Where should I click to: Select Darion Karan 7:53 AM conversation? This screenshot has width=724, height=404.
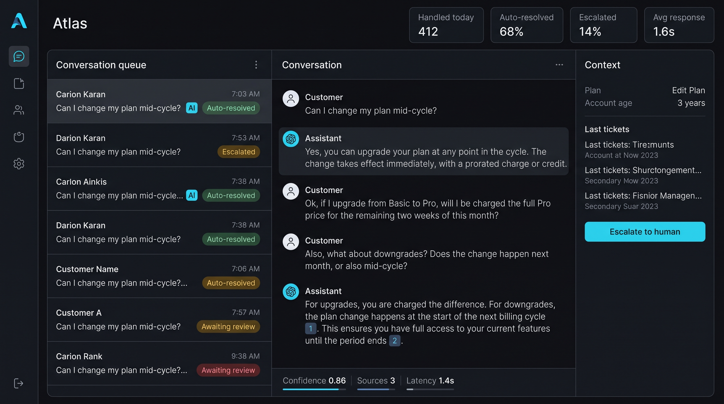pos(159,145)
